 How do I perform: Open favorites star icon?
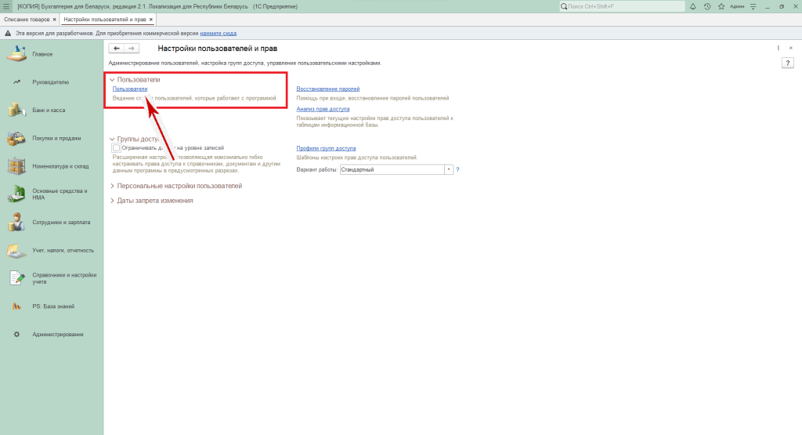[721, 6]
